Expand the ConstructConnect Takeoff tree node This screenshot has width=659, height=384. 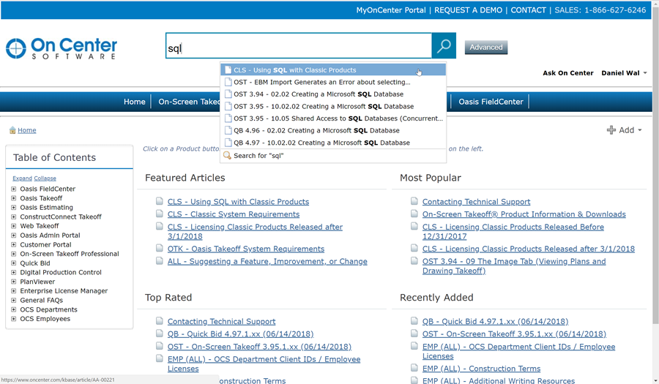(x=13, y=217)
